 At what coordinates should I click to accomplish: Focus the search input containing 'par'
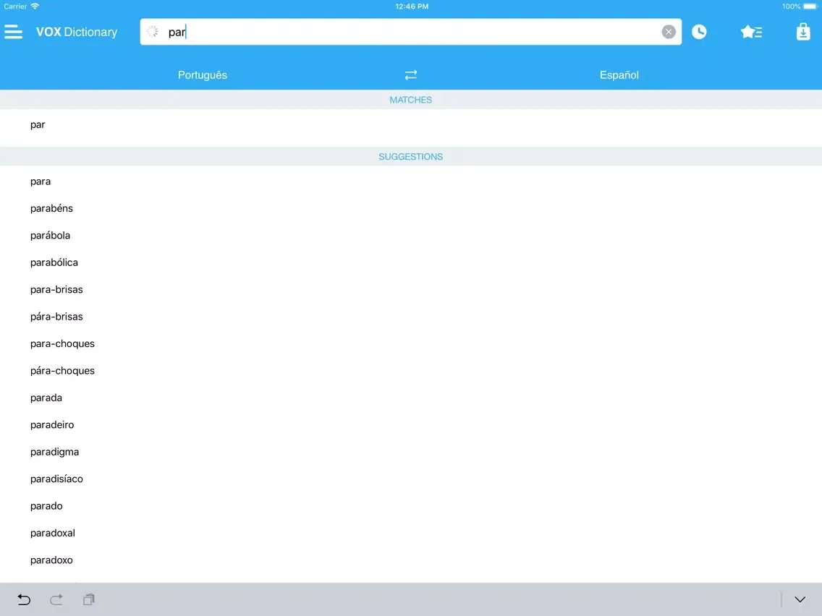coord(410,32)
